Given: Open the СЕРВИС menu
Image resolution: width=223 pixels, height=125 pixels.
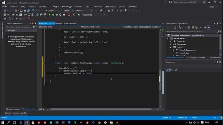Looking at the screenshot, I should (x=79, y=7).
